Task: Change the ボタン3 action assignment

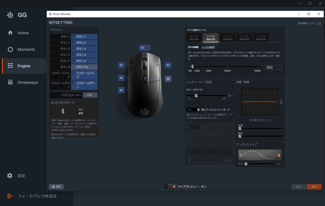Action: [84, 49]
